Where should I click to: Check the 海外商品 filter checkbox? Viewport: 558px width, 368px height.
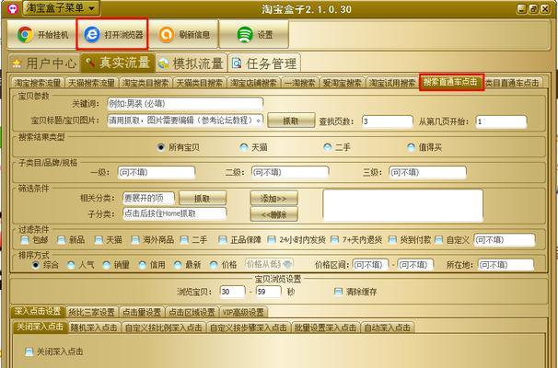click(135, 240)
